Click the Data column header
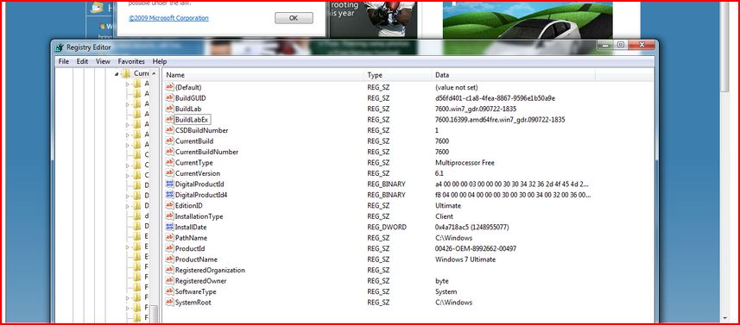 [x=514, y=75]
